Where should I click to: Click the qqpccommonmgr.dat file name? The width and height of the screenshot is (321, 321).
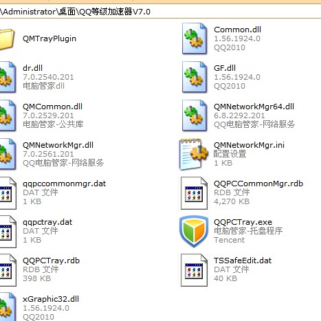pyautogui.click(x=64, y=184)
